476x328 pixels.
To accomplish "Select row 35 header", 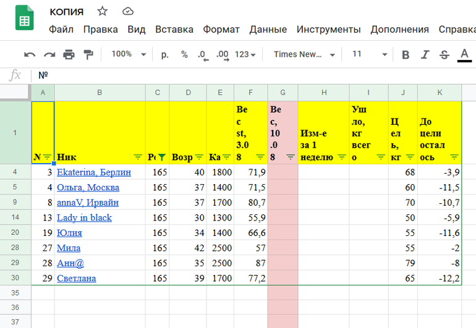I will click(x=15, y=293).
